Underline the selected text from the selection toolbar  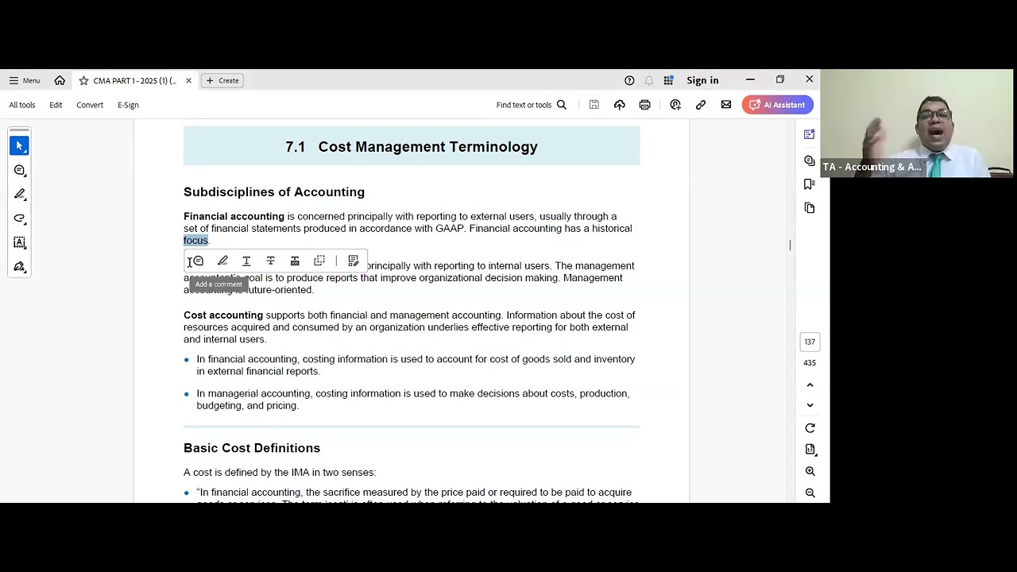[x=246, y=261]
